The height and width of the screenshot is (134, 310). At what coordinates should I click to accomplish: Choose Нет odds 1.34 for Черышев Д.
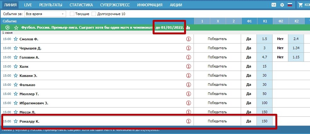coord(296,48)
